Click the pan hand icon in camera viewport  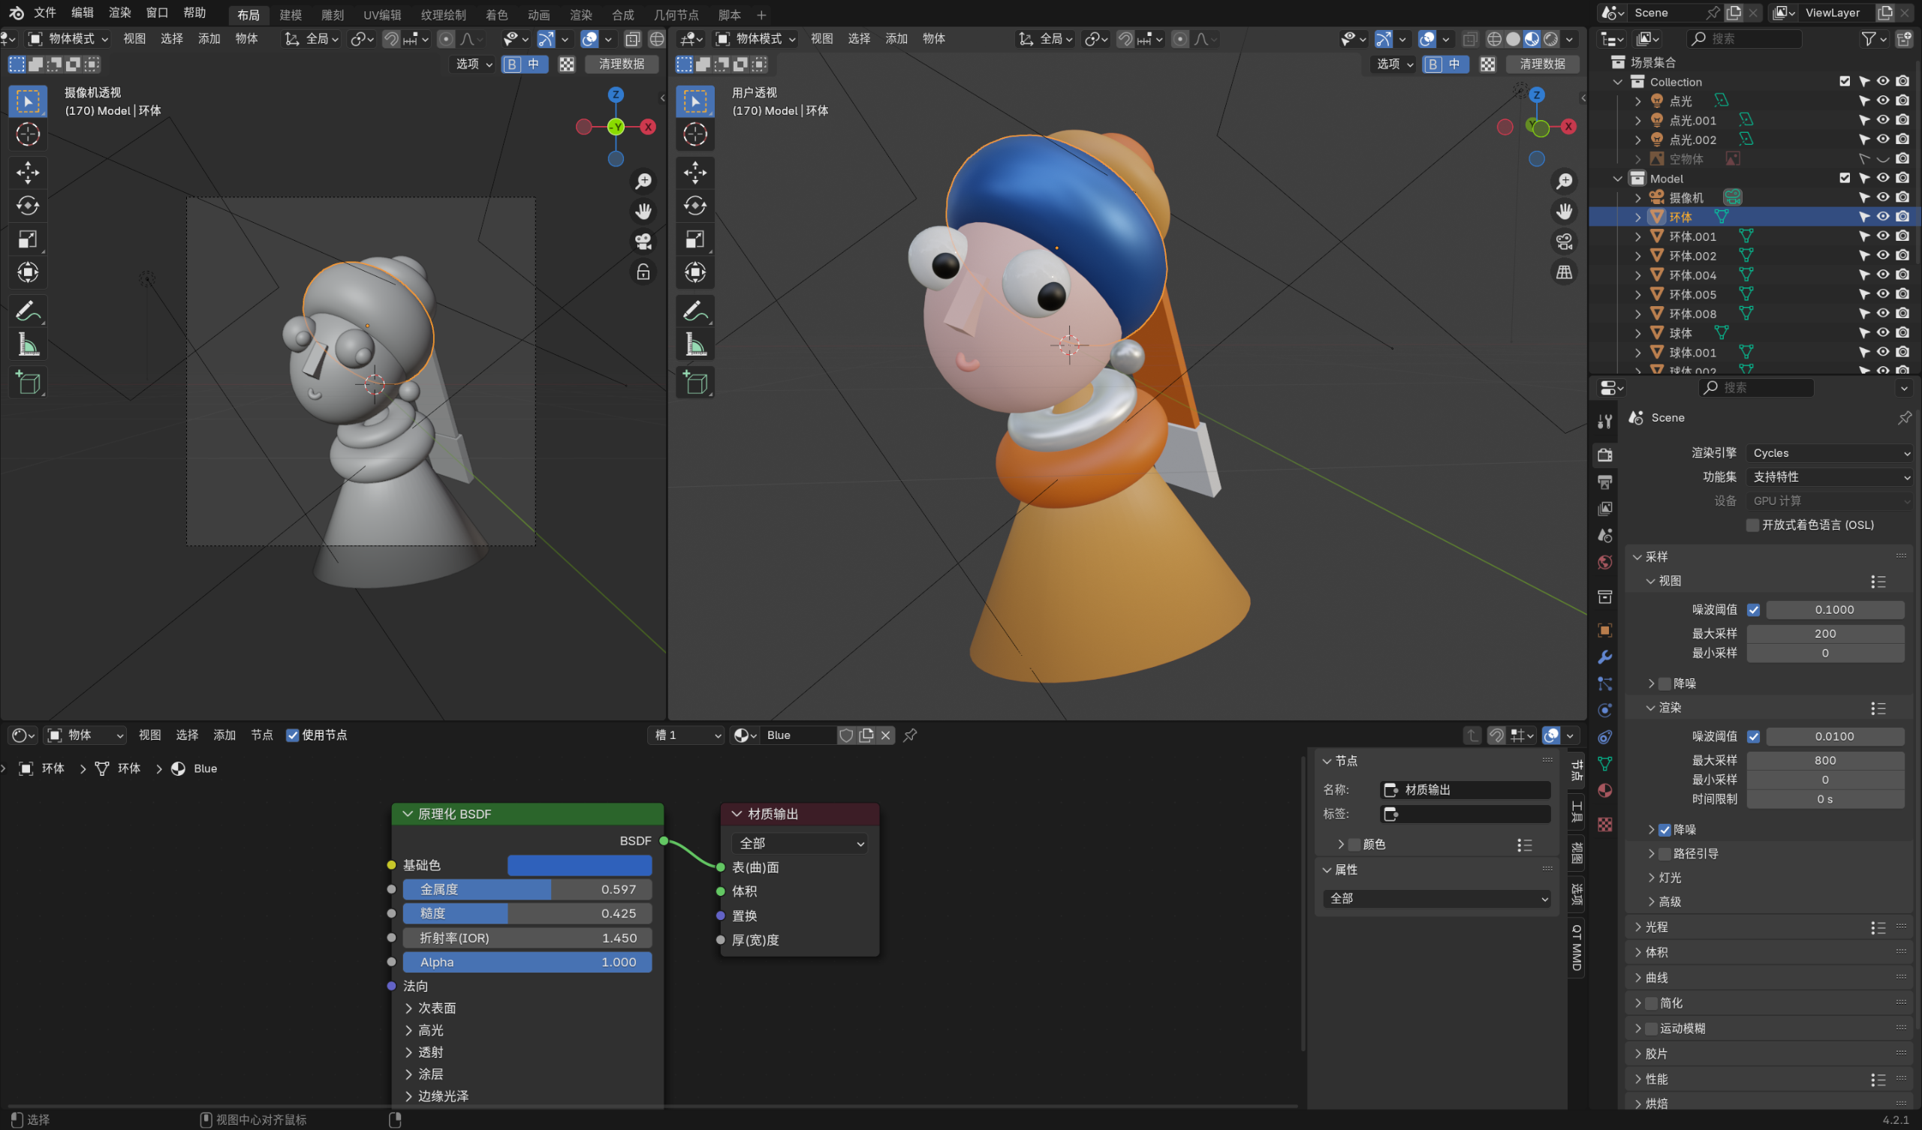coord(643,211)
